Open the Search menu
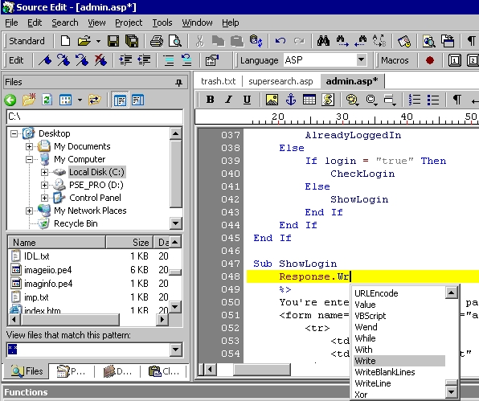Screen dimensions: 479x401 tap(65, 23)
